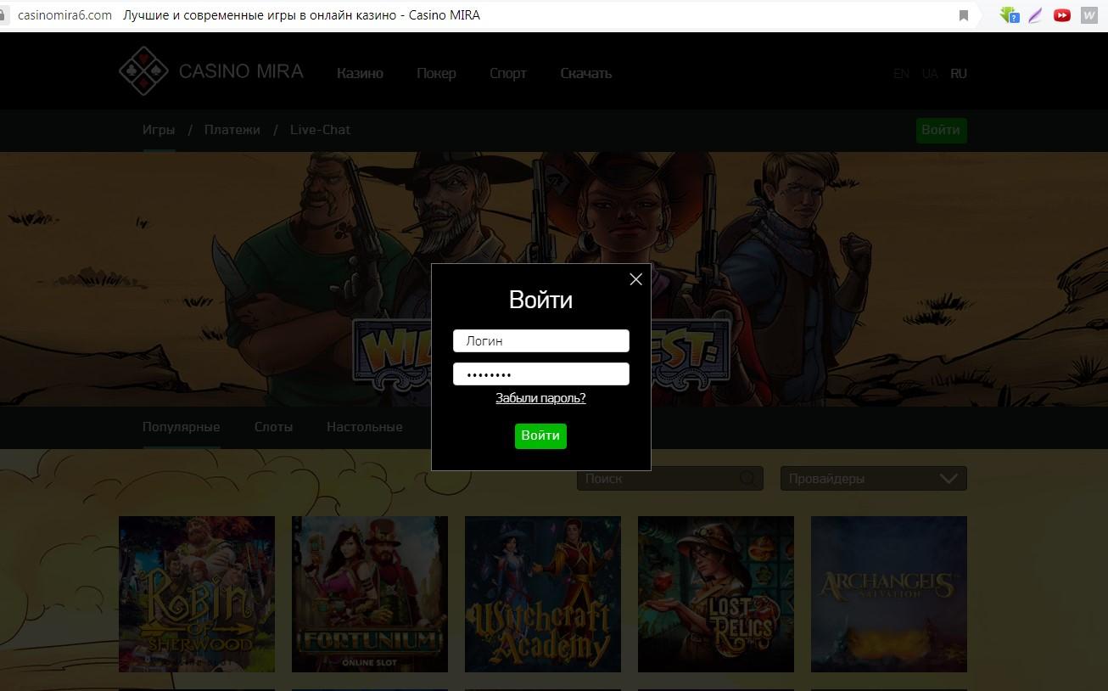The width and height of the screenshot is (1108, 691).
Task: Click the bookmark icon in the address bar
Action: [x=964, y=15]
